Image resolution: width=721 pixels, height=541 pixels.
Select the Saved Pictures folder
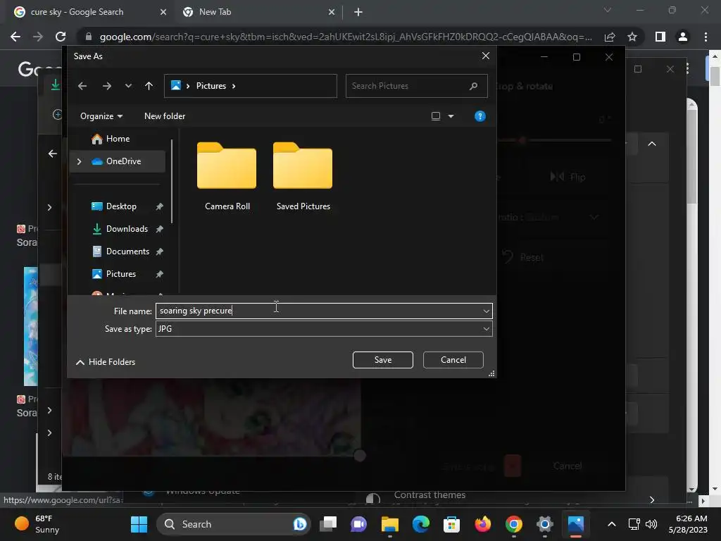pyautogui.click(x=303, y=177)
